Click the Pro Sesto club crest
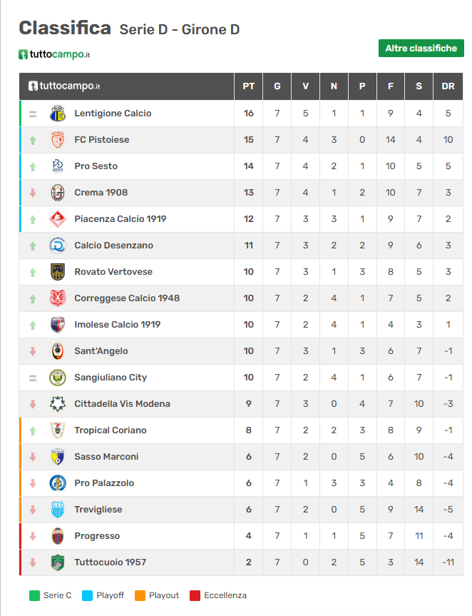This screenshot has width=472, height=616. point(58,166)
